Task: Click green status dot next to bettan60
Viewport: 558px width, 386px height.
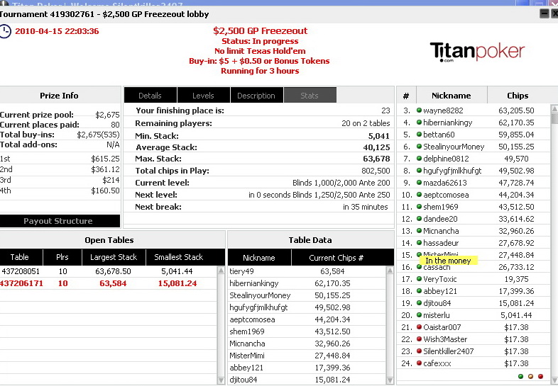Action: pyautogui.click(x=420, y=135)
